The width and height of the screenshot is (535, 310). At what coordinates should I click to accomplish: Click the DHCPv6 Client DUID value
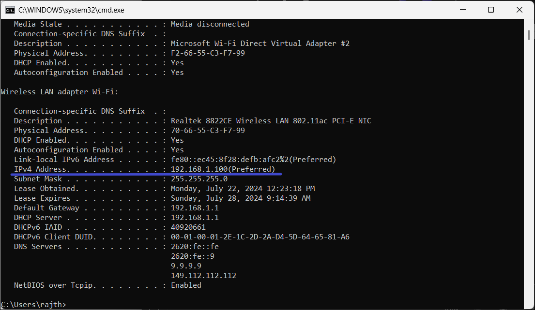260,237
